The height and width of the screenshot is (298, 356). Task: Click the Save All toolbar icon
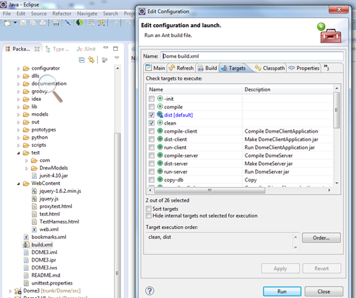coord(33,22)
